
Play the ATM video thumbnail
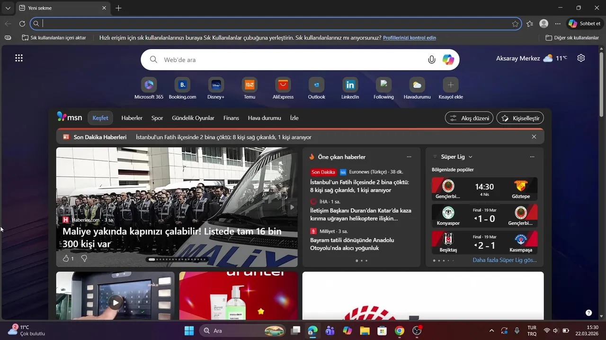point(115,302)
